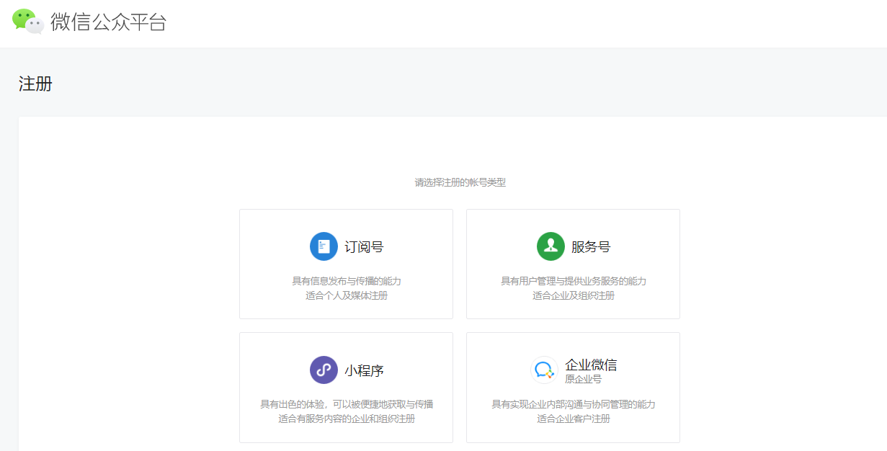The image size is (887, 451).
Task: Choose the 服务号 account type title
Action: pyautogui.click(x=591, y=247)
